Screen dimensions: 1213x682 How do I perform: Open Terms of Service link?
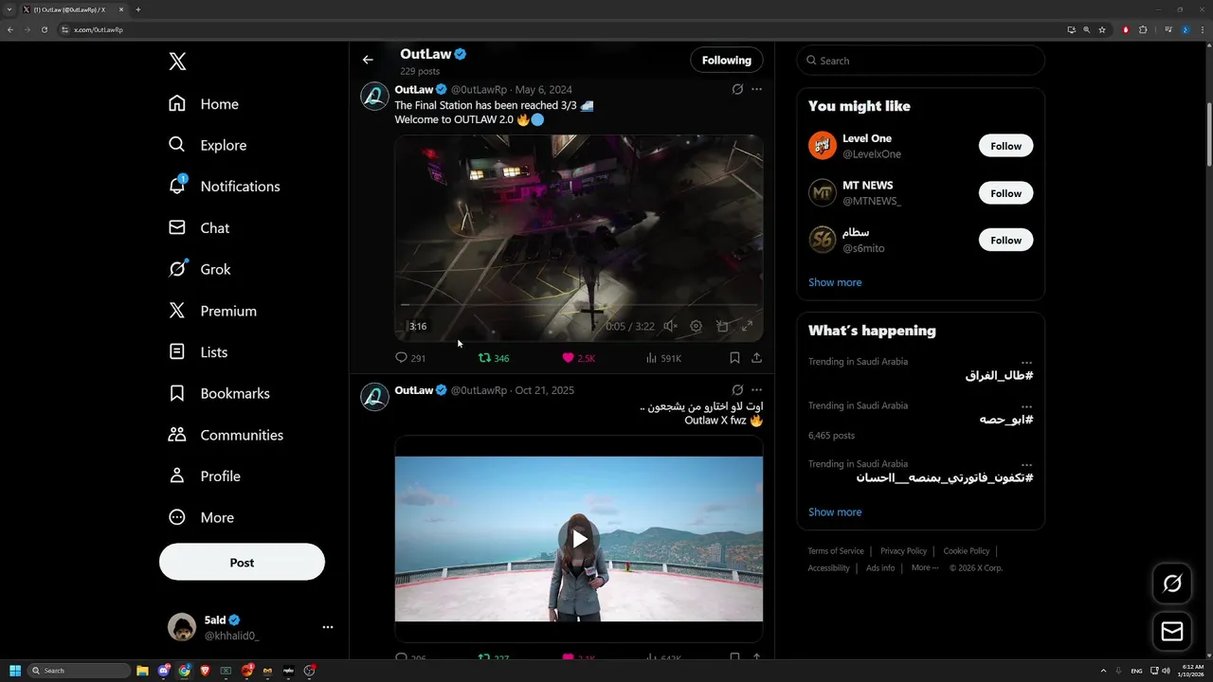pos(836,551)
